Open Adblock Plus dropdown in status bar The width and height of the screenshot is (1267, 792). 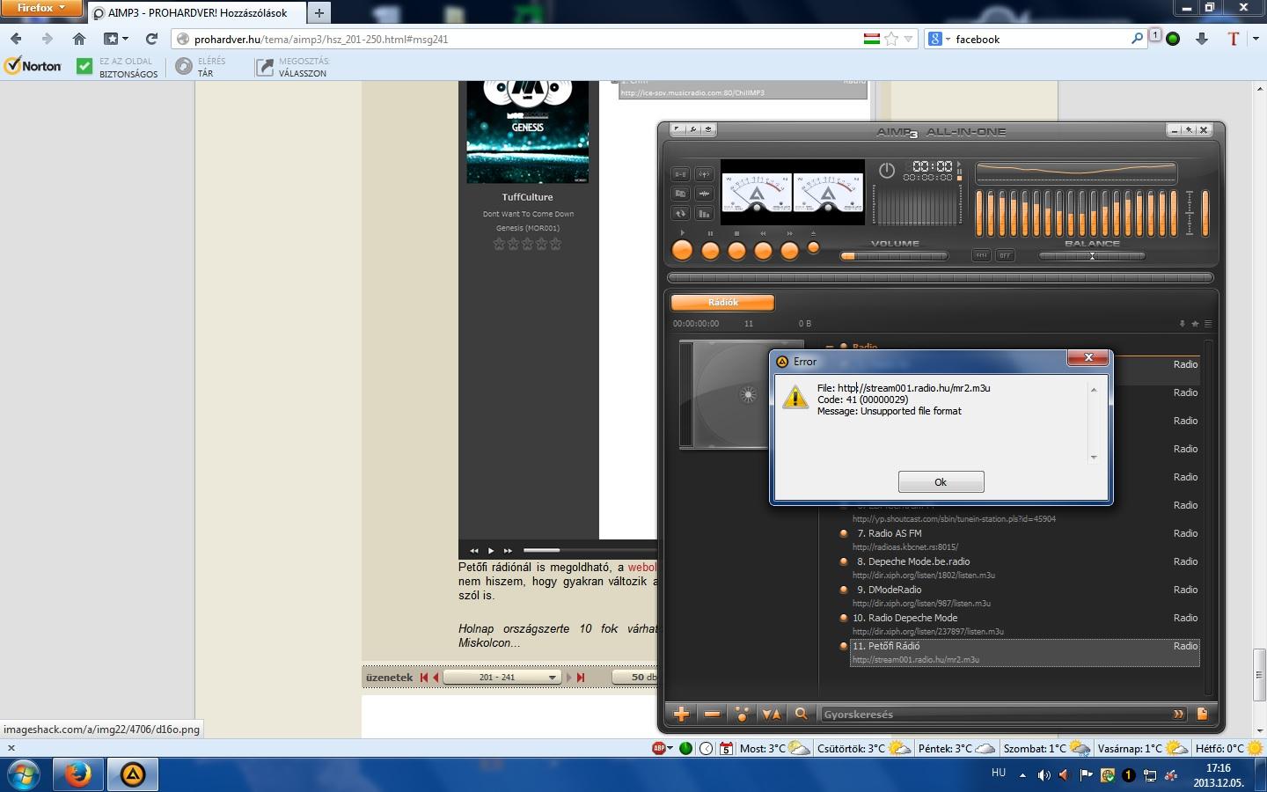tap(670, 748)
